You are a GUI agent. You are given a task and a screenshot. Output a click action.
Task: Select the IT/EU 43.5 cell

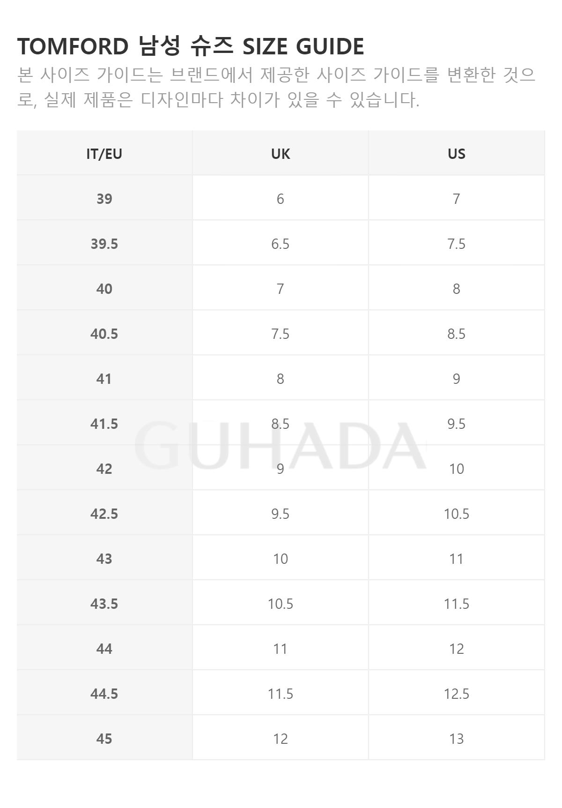[104, 603]
